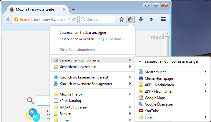Open YouTube bookmark
Screen dimensions: 211x122
coord(152,111)
